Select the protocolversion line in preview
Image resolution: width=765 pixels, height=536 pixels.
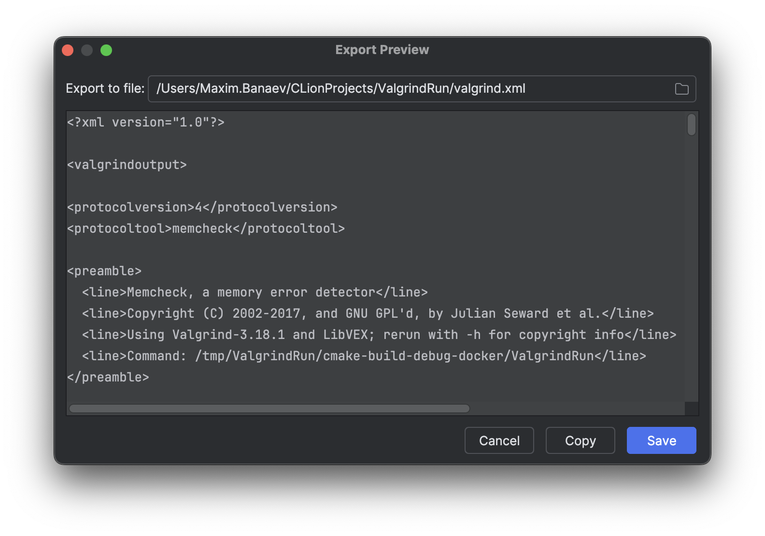pyautogui.click(x=202, y=207)
